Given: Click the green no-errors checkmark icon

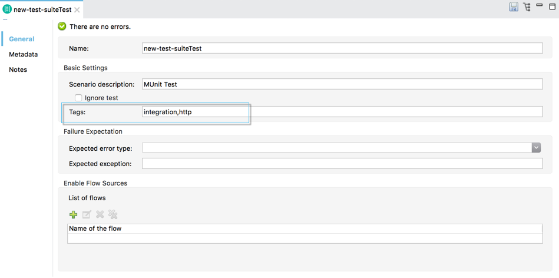Looking at the screenshot, I should [62, 27].
